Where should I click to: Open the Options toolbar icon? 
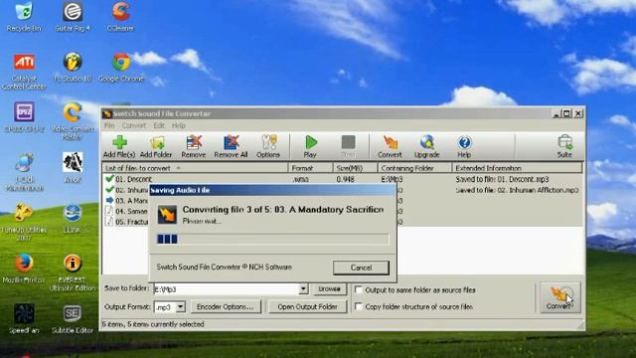268,146
